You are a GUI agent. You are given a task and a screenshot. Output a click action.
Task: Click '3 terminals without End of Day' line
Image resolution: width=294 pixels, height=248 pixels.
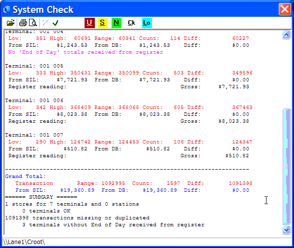(113, 225)
